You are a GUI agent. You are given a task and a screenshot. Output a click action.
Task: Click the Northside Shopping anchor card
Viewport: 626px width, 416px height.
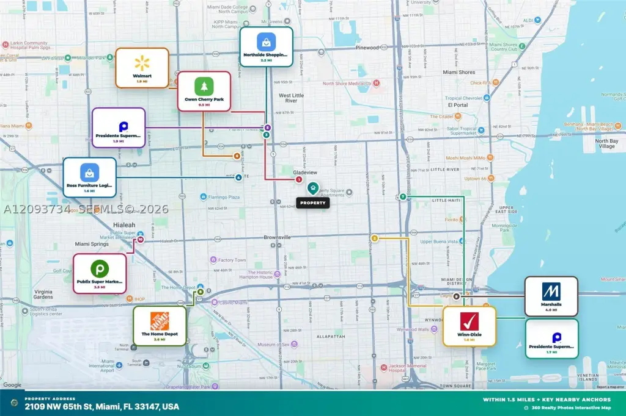(x=267, y=46)
